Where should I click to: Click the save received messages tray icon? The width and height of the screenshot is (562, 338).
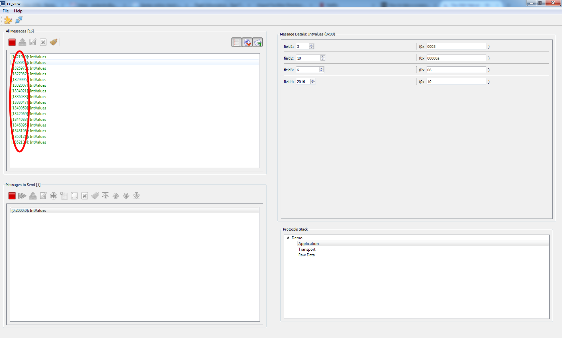22,42
